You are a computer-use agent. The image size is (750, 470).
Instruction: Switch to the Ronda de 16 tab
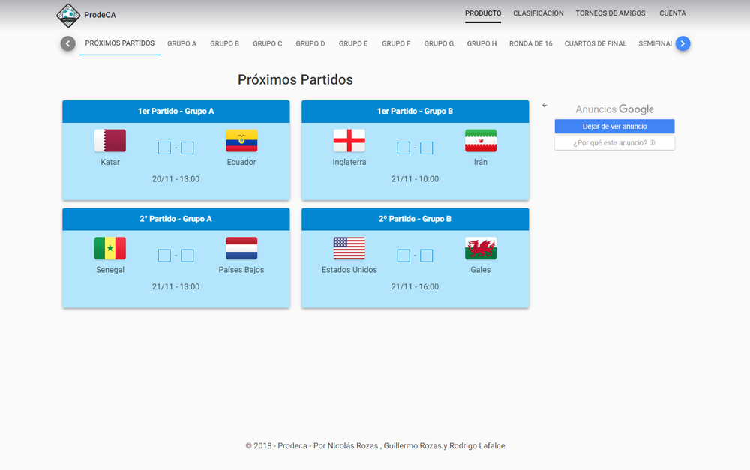(x=530, y=44)
